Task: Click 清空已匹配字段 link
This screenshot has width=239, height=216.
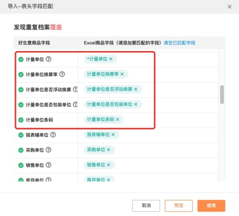Action: (x=180, y=43)
